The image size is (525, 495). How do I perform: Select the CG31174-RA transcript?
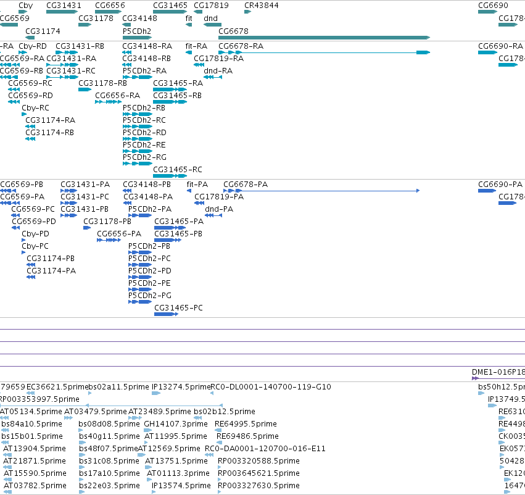tap(30, 127)
